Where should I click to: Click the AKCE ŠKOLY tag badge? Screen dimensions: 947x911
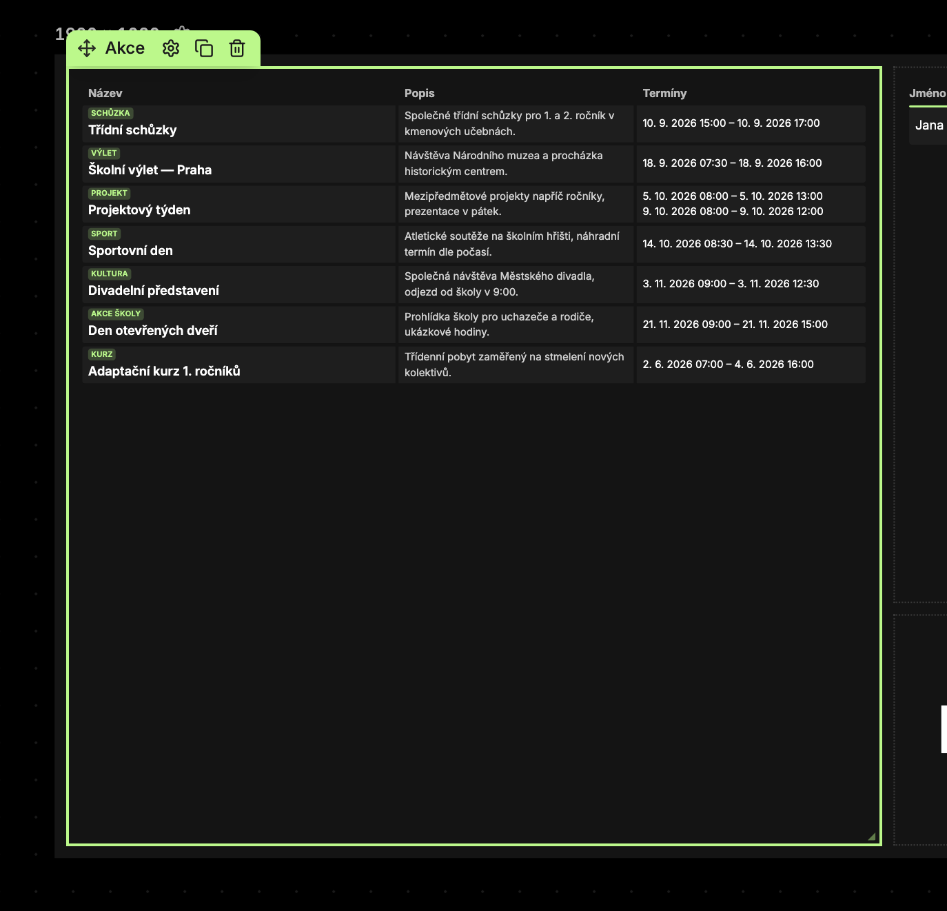tap(116, 314)
